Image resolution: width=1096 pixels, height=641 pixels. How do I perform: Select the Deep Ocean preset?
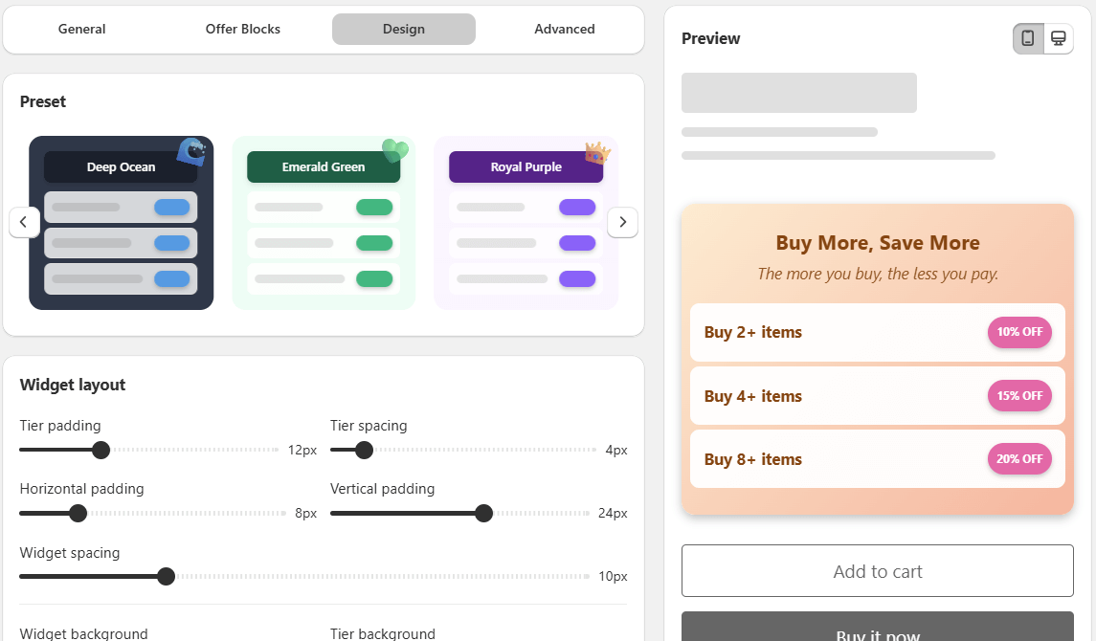pyautogui.click(x=121, y=223)
